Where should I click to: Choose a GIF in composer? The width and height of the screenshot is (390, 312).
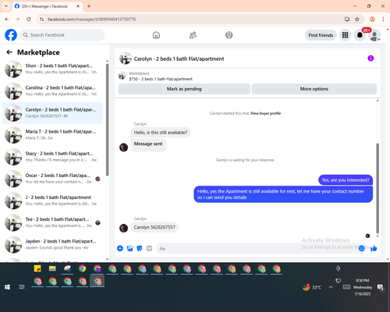(149, 248)
